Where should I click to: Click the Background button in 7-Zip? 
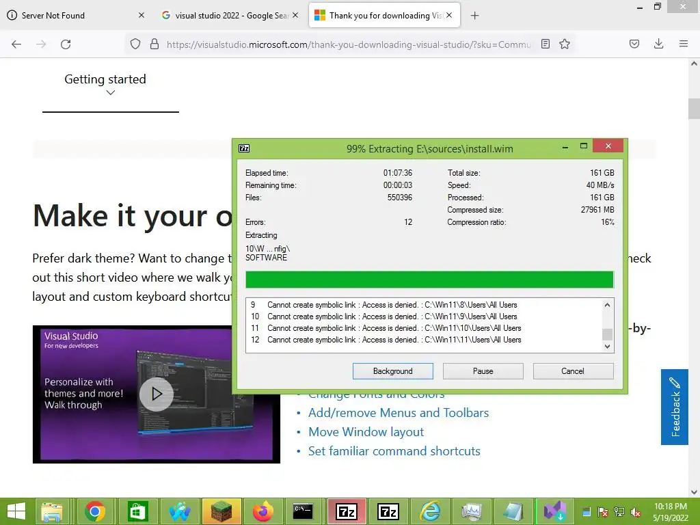point(393,371)
